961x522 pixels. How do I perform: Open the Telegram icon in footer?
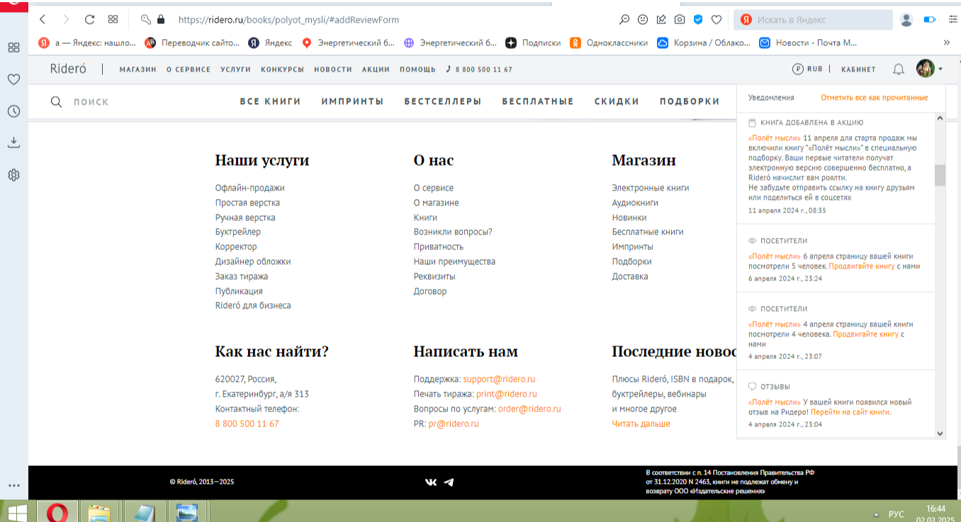pos(449,482)
